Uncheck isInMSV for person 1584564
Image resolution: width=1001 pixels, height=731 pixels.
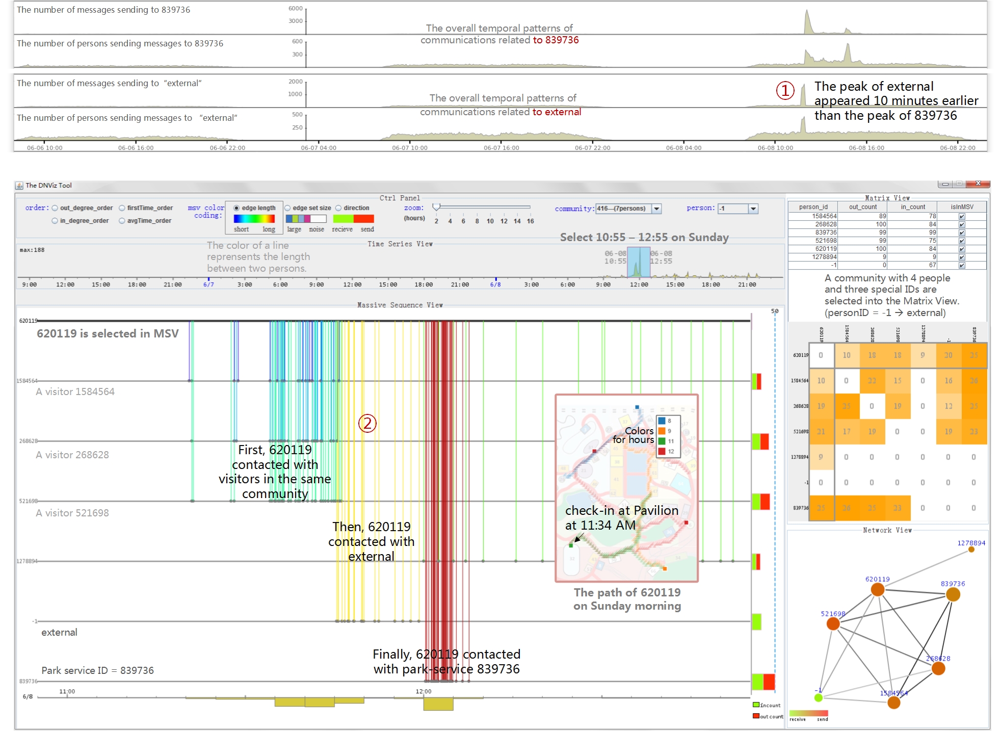point(962,216)
